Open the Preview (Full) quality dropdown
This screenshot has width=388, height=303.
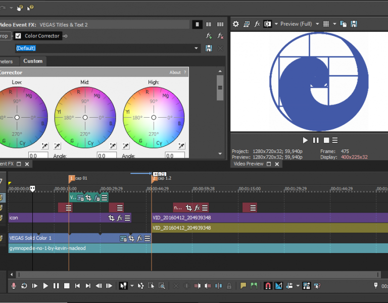click(317, 24)
